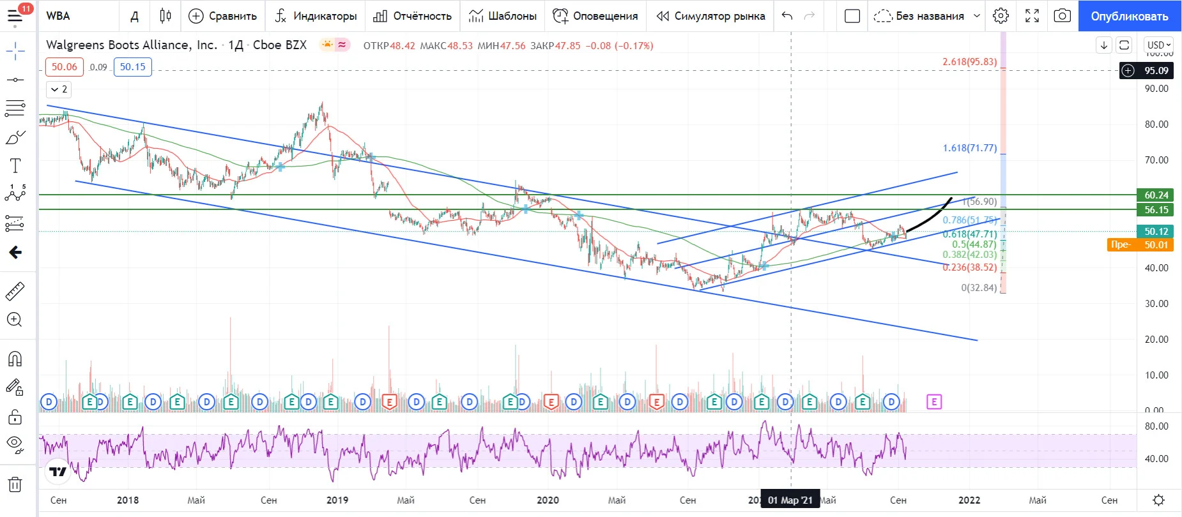Viewport: 1182px width, 517px height.
Task: Create an alert via Оповещения
Action: click(x=595, y=16)
